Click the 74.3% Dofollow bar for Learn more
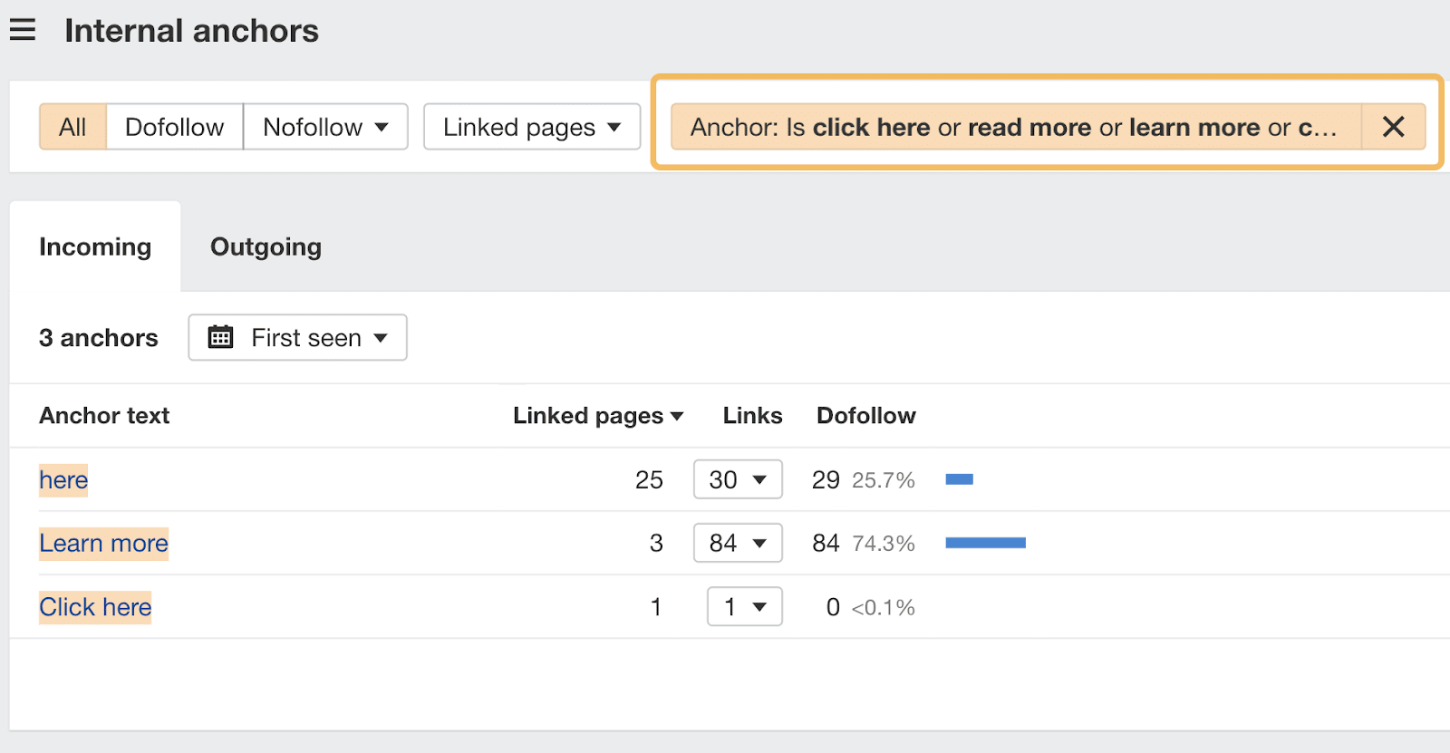Image resolution: width=1450 pixels, height=753 pixels. (x=984, y=543)
